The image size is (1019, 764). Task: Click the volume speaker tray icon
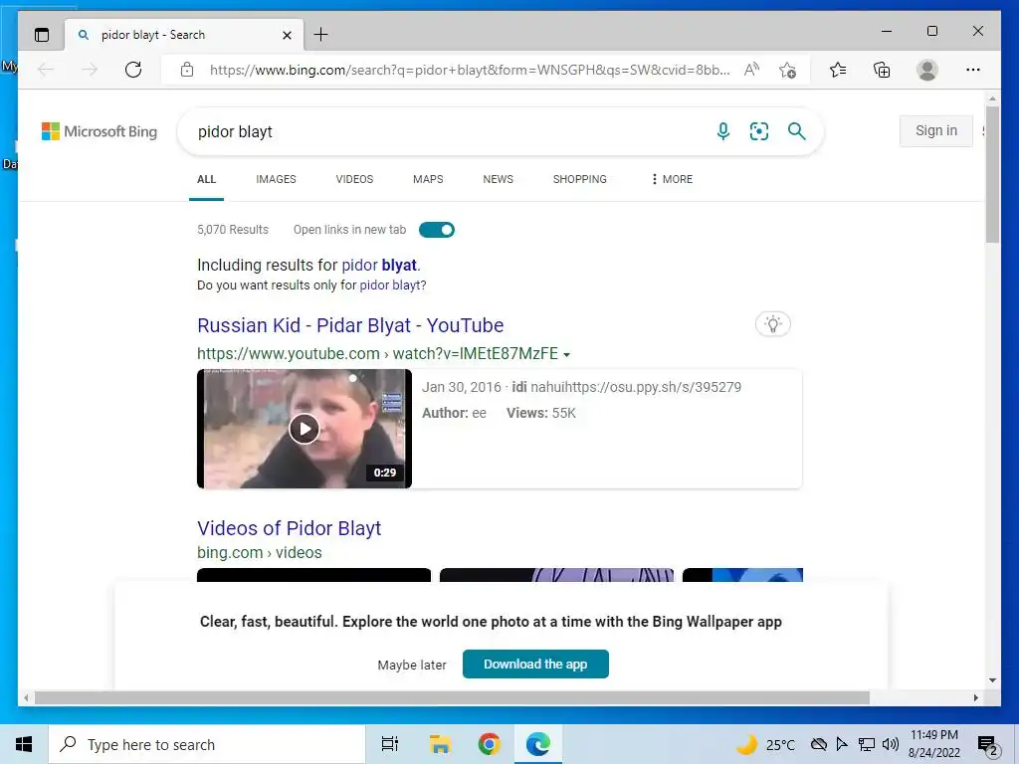tap(891, 744)
